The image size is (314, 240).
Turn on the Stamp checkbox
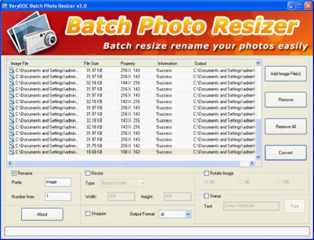[x=206, y=196]
